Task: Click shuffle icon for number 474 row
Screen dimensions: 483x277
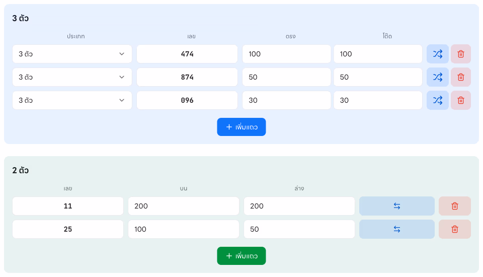Action: point(437,54)
